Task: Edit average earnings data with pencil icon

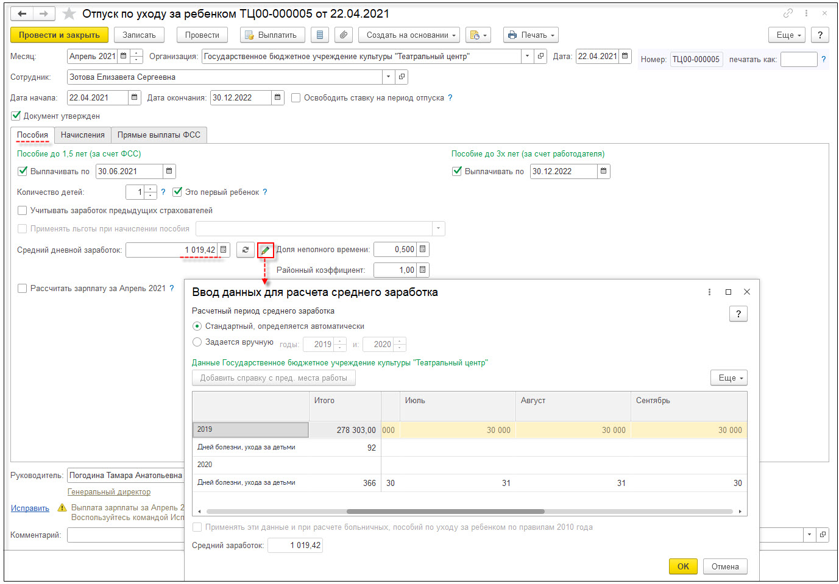Action: (265, 250)
